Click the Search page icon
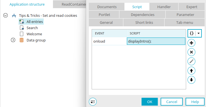206x107 pixels. pyautogui.click(x=22, y=28)
